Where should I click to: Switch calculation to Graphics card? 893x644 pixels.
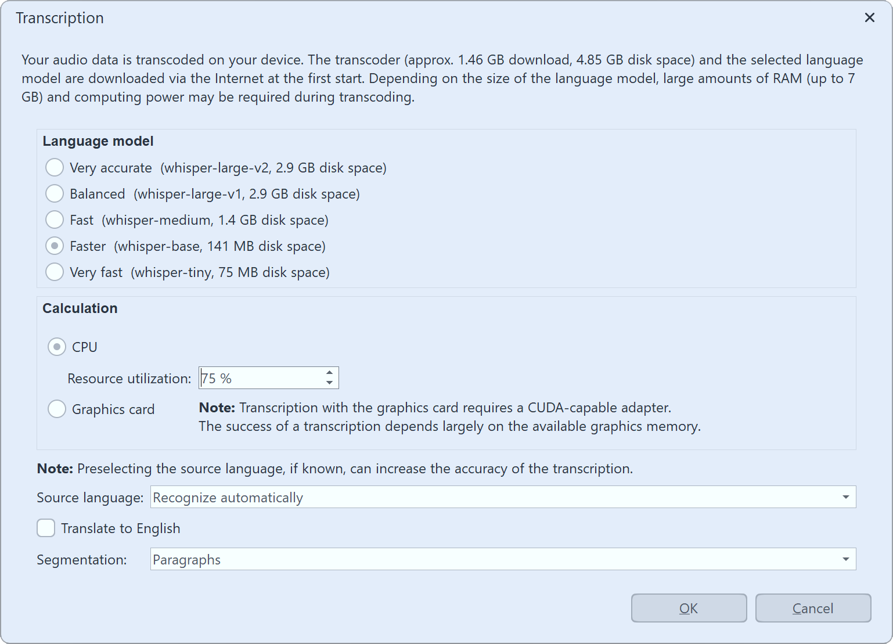pyautogui.click(x=56, y=409)
